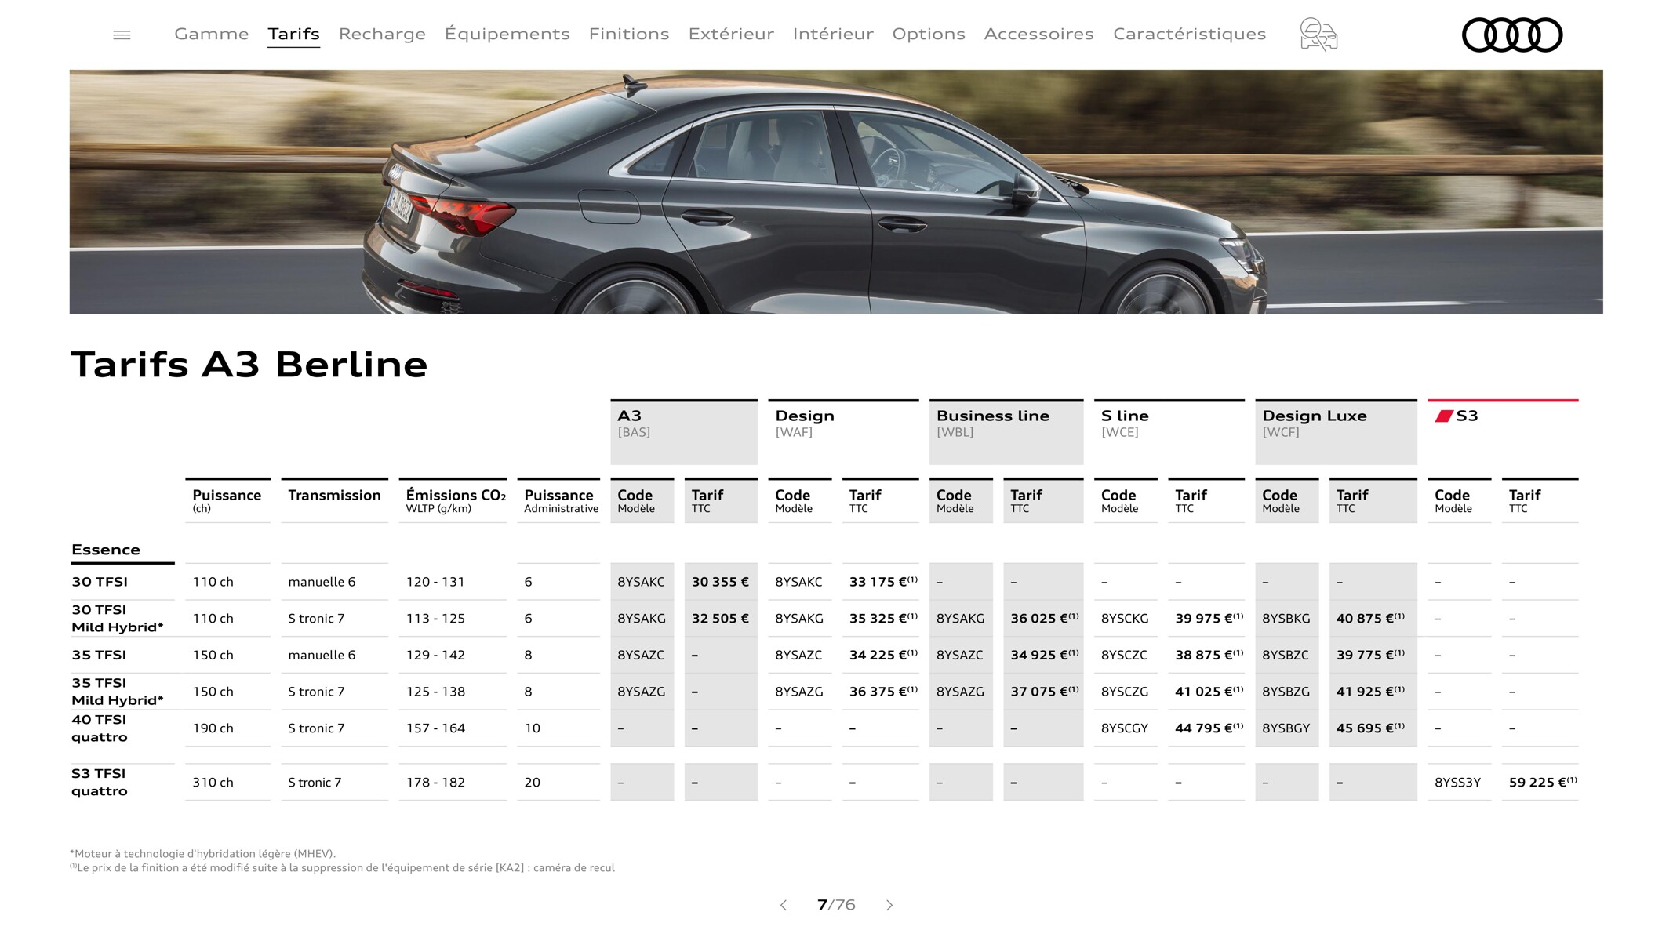The height and width of the screenshot is (941, 1673).
Task: Click the 35 325 € Design price
Action: pyautogui.click(x=883, y=619)
